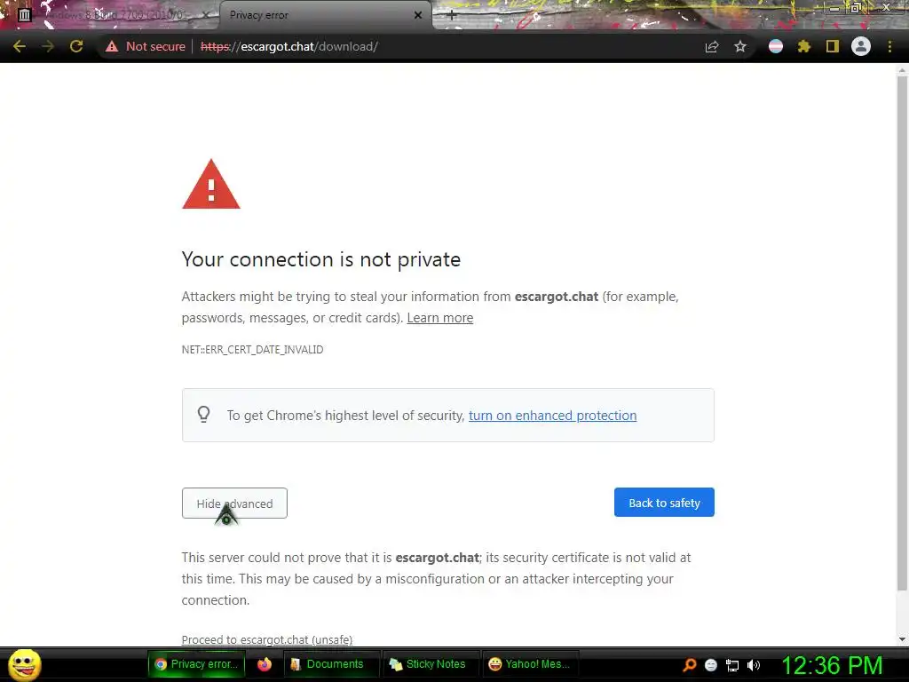
Task: Open the Learn more link
Action: point(440,318)
